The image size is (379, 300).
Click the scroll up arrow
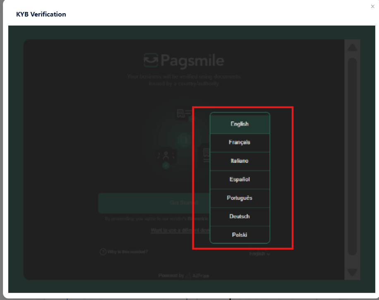click(352, 47)
